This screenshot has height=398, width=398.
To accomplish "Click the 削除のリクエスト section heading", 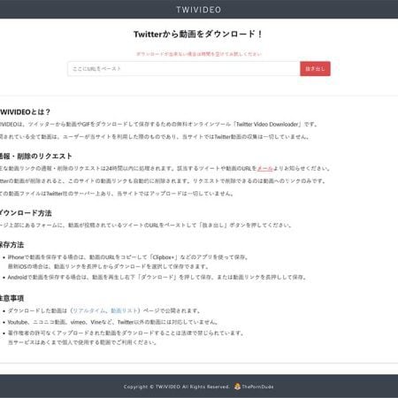I will click(36, 157).
